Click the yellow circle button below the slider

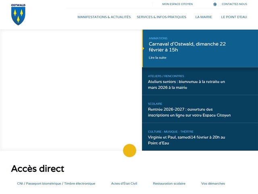pyautogui.click(x=129, y=150)
